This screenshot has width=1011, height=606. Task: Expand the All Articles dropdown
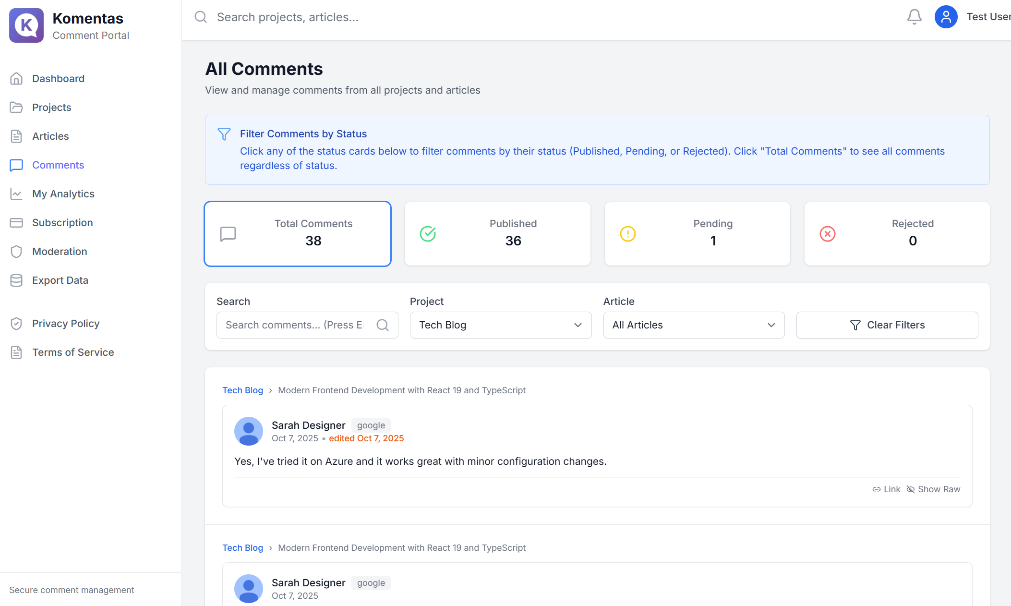694,325
